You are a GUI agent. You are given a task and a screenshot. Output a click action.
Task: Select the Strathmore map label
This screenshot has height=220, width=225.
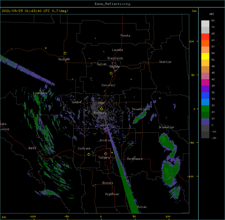click(x=135, y=159)
